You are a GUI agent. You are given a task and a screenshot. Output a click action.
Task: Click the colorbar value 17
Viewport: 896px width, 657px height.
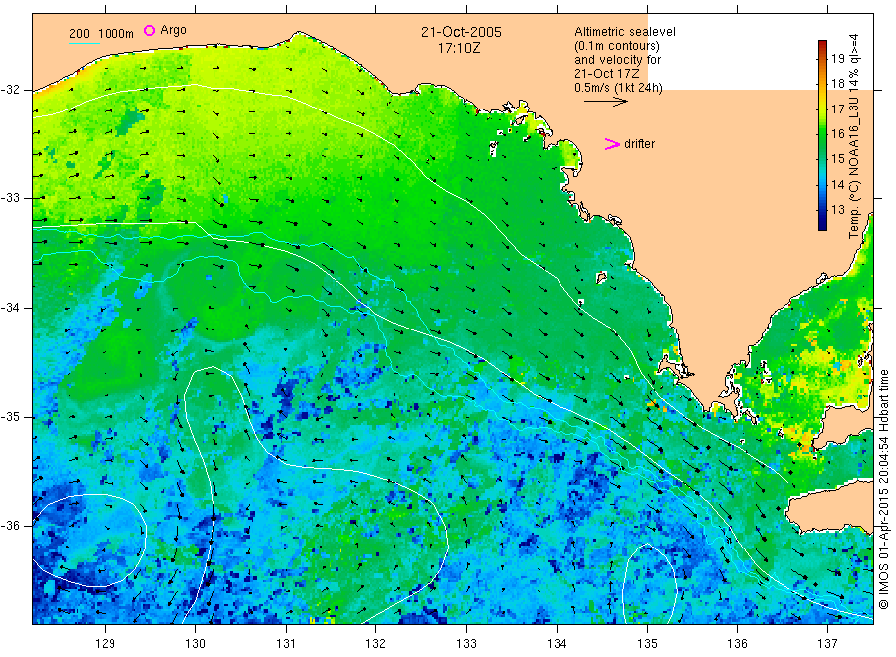point(837,109)
